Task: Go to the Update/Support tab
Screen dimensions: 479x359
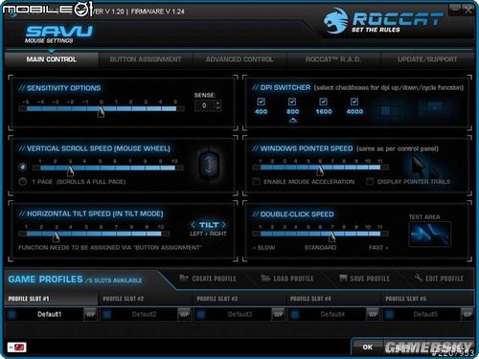Action: point(427,59)
